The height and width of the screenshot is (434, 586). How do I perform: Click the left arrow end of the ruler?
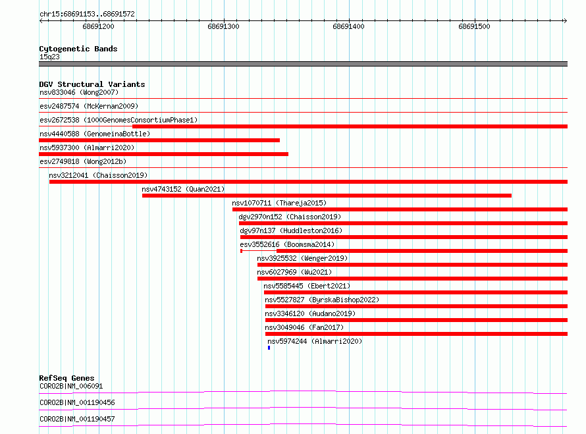pos(41,20)
